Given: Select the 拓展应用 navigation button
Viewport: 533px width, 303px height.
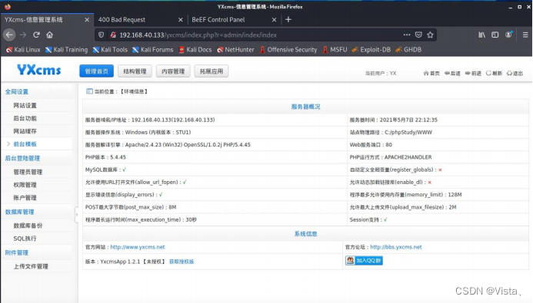Looking at the screenshot, I should click(x=212, y=71).
